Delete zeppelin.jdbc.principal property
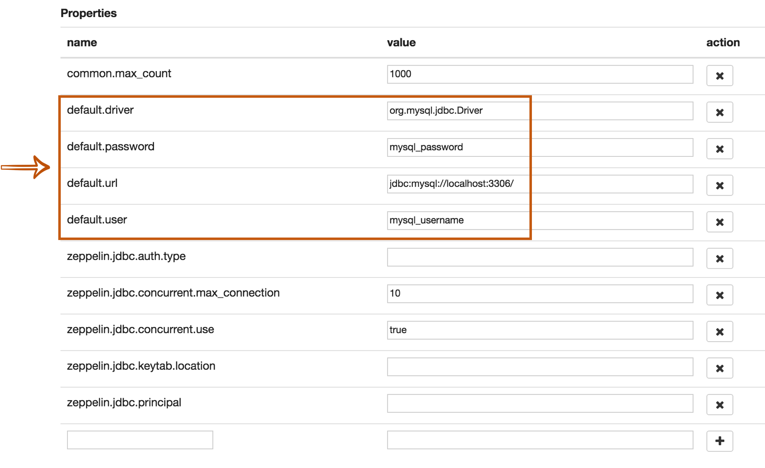Screen dimensions: 765x468 pos(719,405)
